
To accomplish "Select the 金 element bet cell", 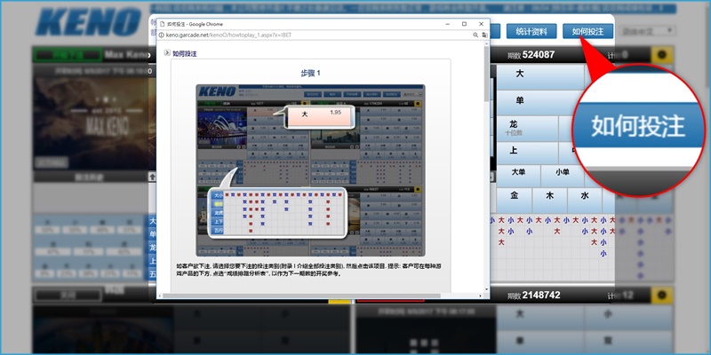I will [515, 201].
